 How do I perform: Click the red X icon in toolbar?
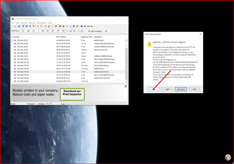point(45,26)
